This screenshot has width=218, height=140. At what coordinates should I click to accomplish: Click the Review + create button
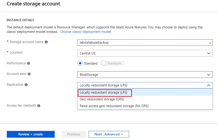click(31, 134)
